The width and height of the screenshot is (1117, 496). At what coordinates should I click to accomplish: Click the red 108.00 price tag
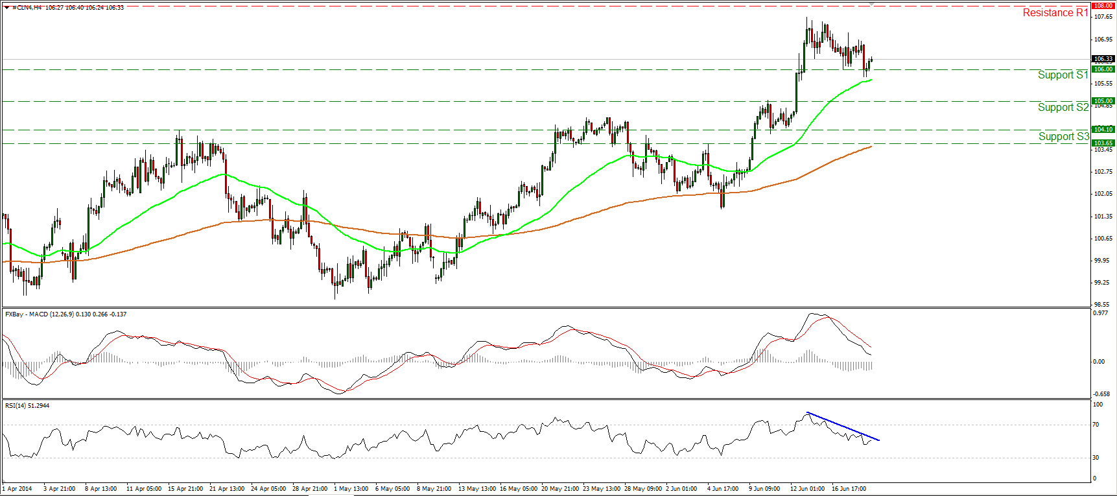pyautogui.click(x=1103, y=5)
